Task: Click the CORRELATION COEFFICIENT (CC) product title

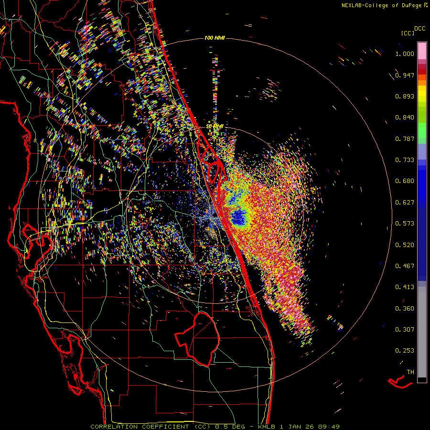Action: (x=150, y=427)
